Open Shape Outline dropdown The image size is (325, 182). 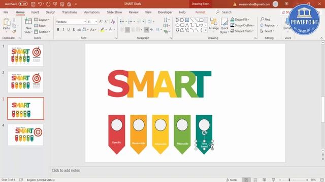coord(243,25)
